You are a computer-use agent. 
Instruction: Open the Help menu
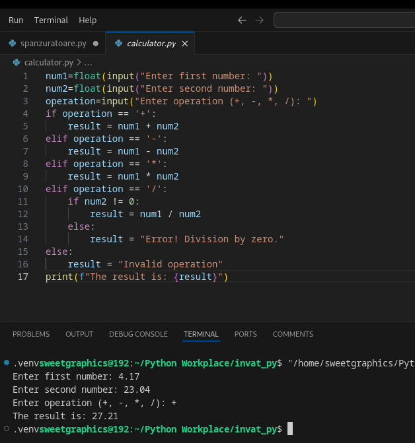pos(88,20)
